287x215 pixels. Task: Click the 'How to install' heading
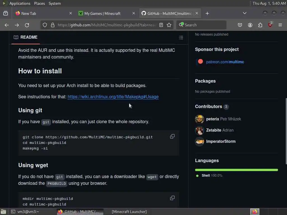pyautogui.click(x=40, y=71)
